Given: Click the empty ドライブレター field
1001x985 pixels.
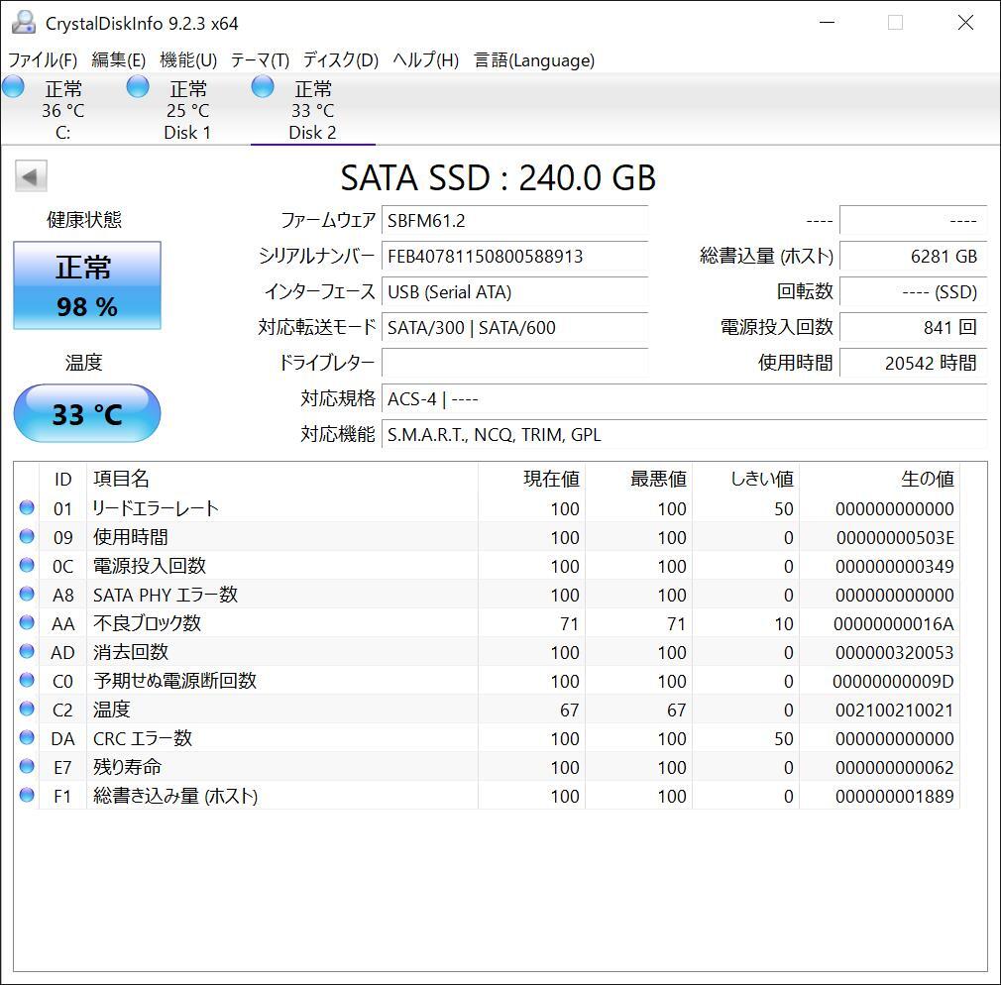Looking at the screenshot, I should pos(514,364).
